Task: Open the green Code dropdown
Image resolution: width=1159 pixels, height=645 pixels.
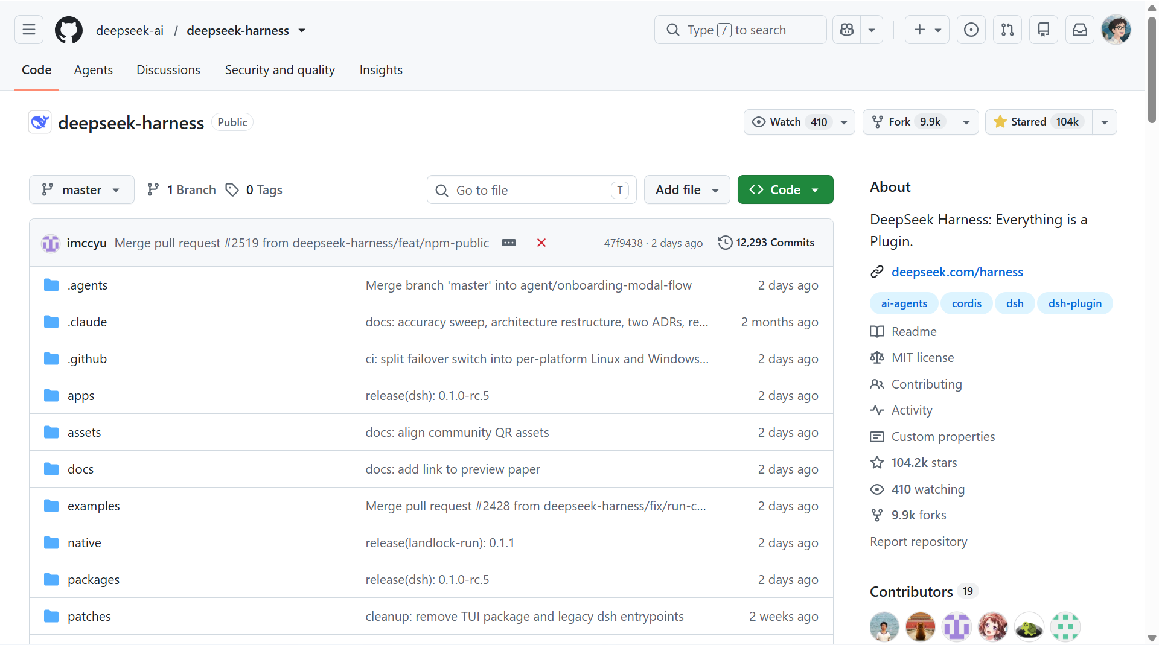Action: (x=785, y=189)
